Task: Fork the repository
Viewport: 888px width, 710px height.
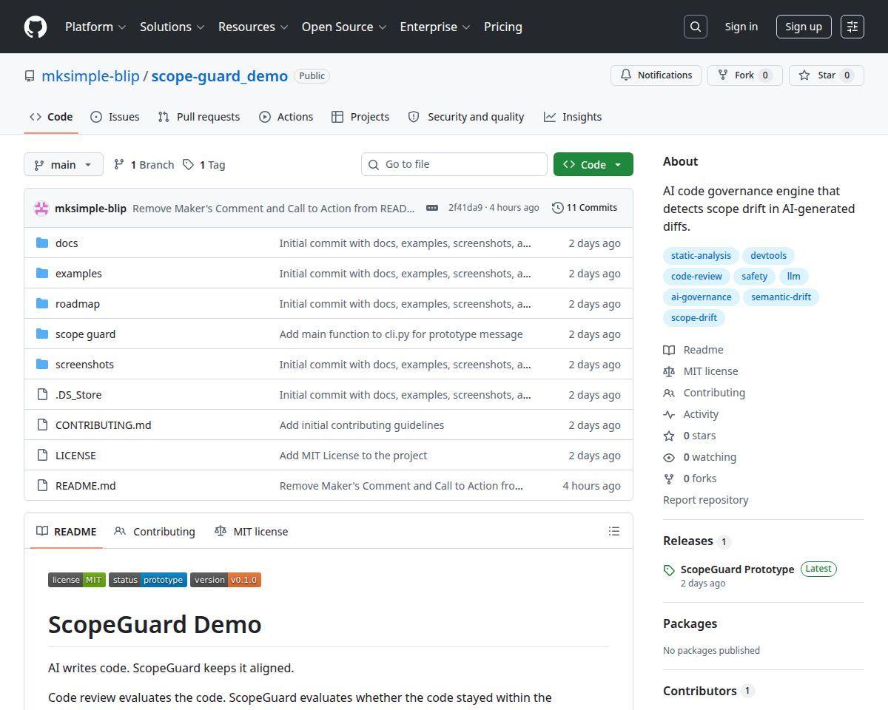Action: [x=745, y=75]
